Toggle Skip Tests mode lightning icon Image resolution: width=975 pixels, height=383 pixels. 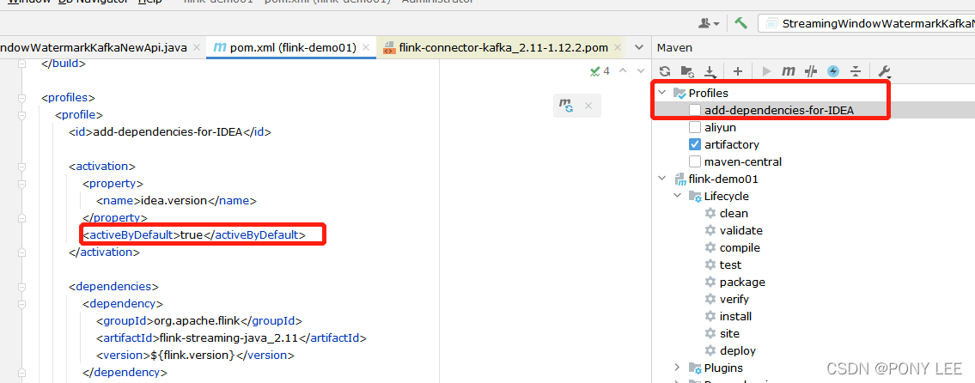tap(833, 71)
